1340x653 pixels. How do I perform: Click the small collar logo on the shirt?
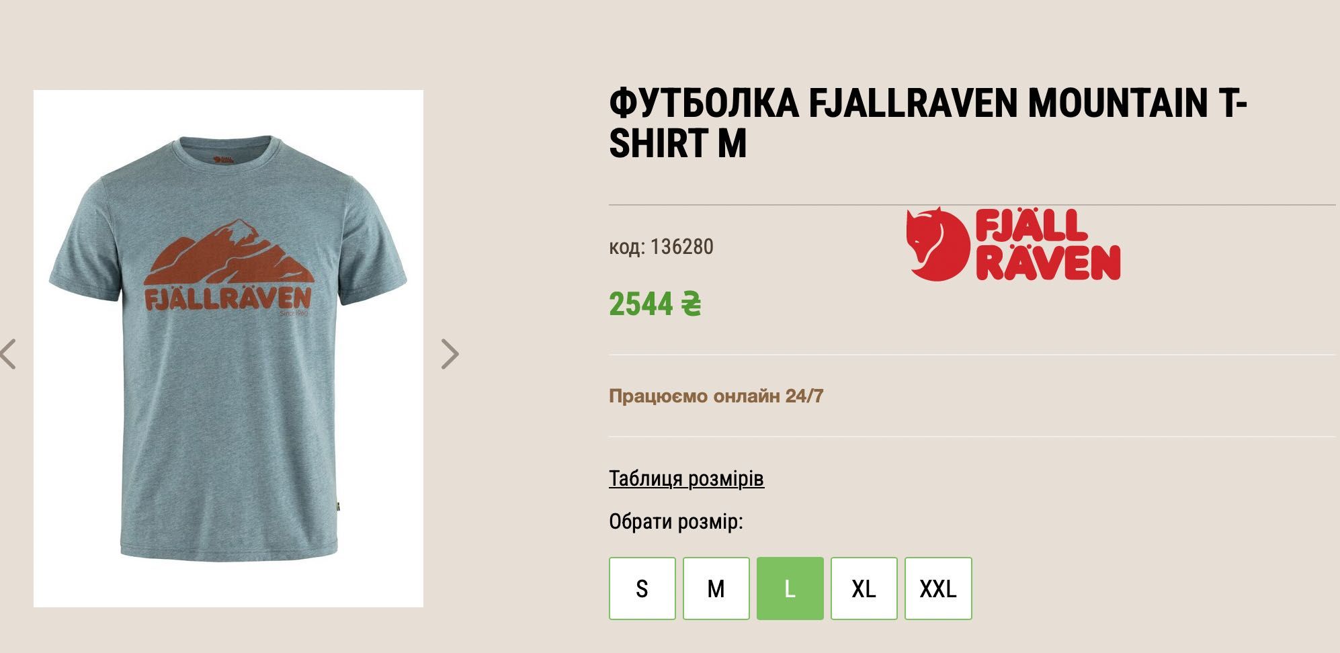tap(223, 160)
